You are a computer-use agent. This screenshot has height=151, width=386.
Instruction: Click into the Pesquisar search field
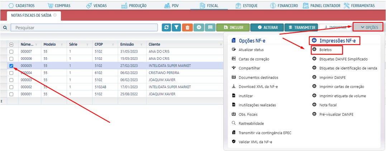tap(84, 28)
